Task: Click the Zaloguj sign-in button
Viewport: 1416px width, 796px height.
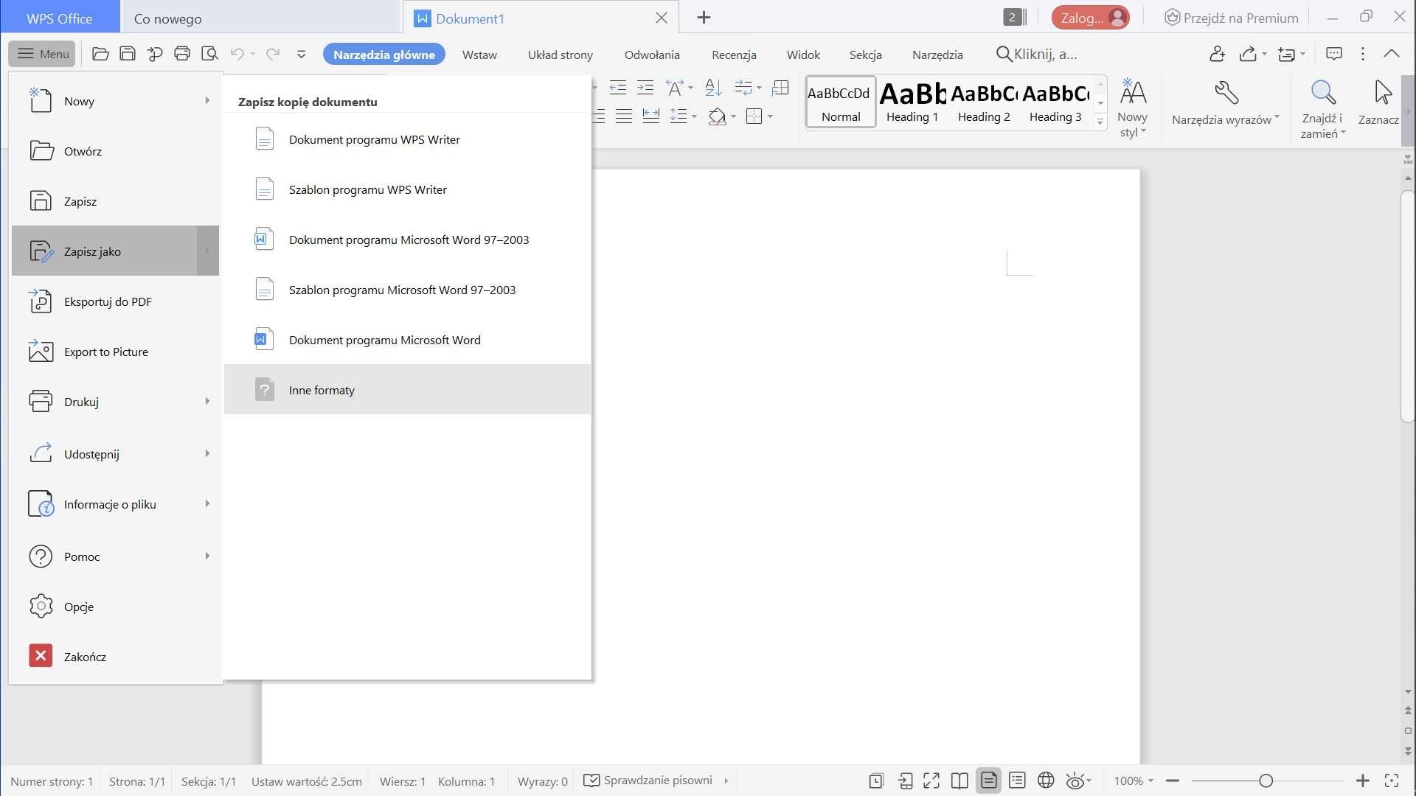Action: pos(1090,18)
